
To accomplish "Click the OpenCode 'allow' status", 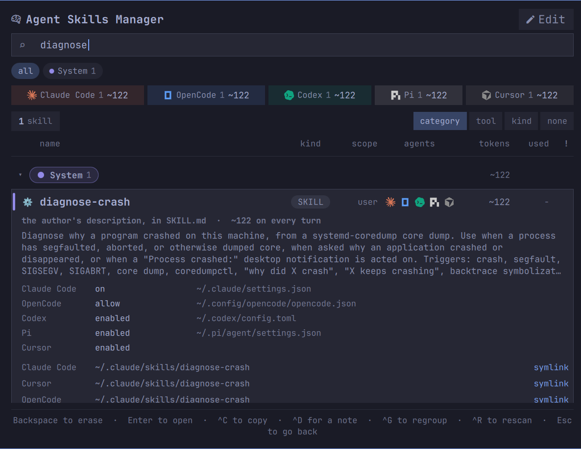I will click(x=107, y=304).
